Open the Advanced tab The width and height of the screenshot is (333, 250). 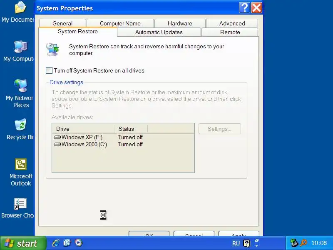pos(232,23)
